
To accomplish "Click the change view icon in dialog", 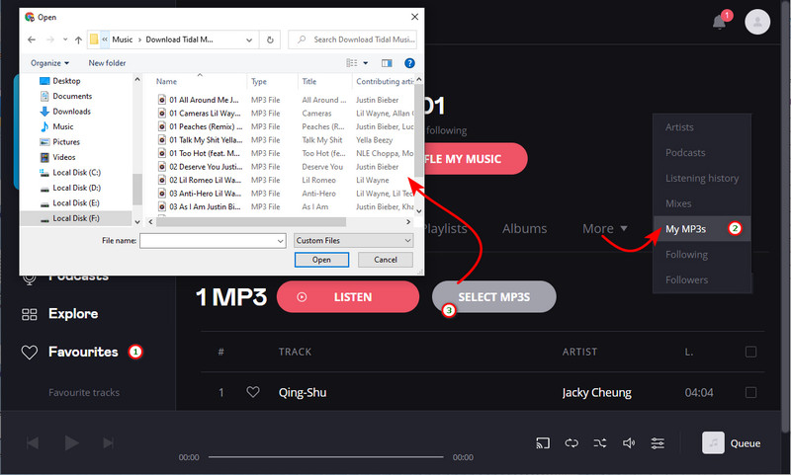I will click(x=352, y=63).
